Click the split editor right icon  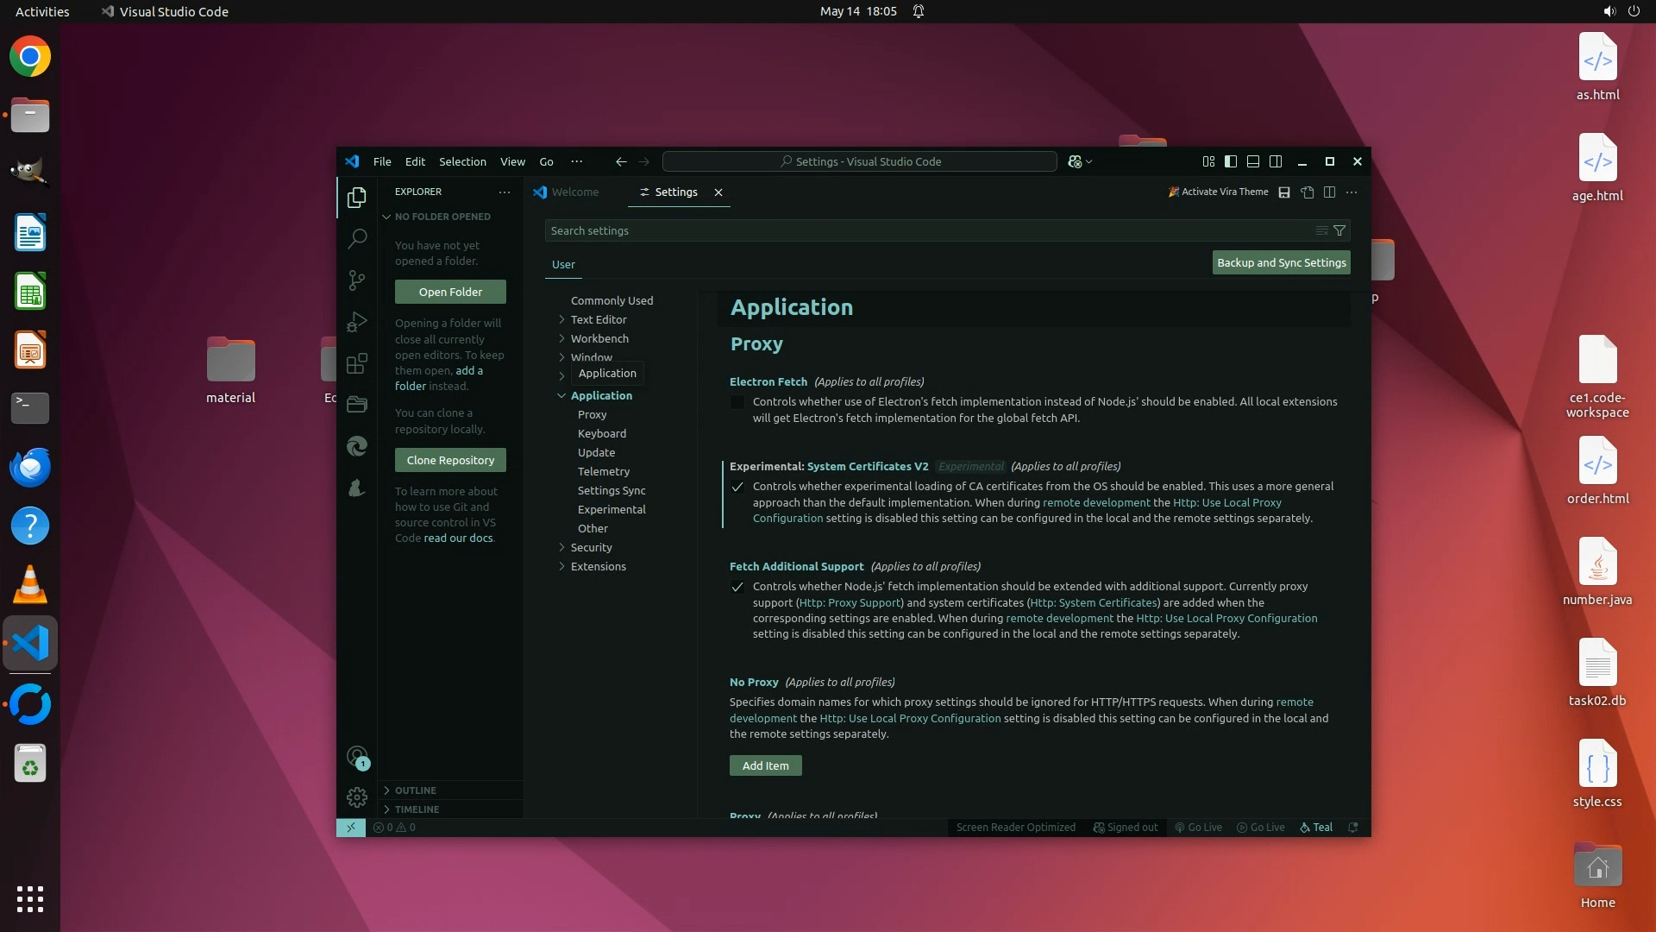1329,192
